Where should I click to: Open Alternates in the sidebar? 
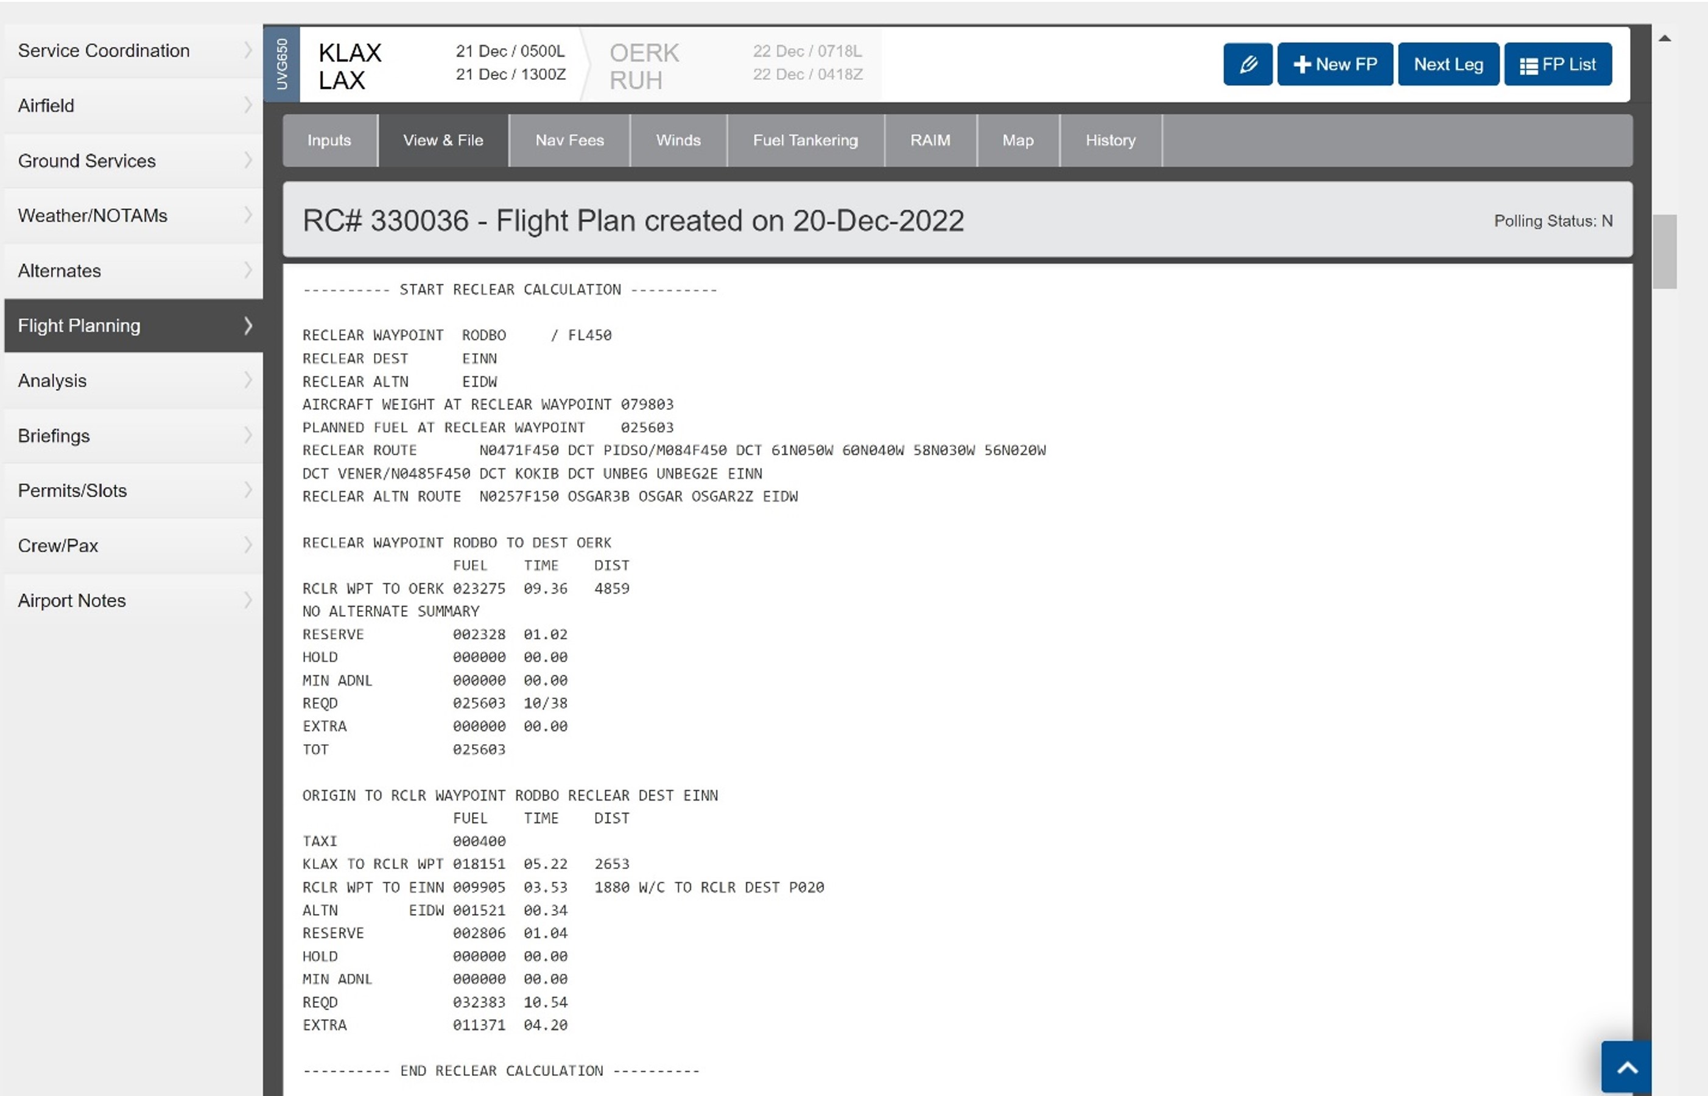click(x=133, y=270)
